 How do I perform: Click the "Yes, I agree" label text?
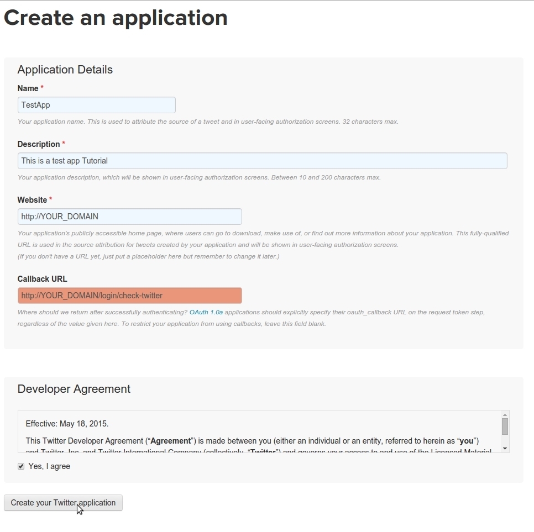click(x=49, y=466)
